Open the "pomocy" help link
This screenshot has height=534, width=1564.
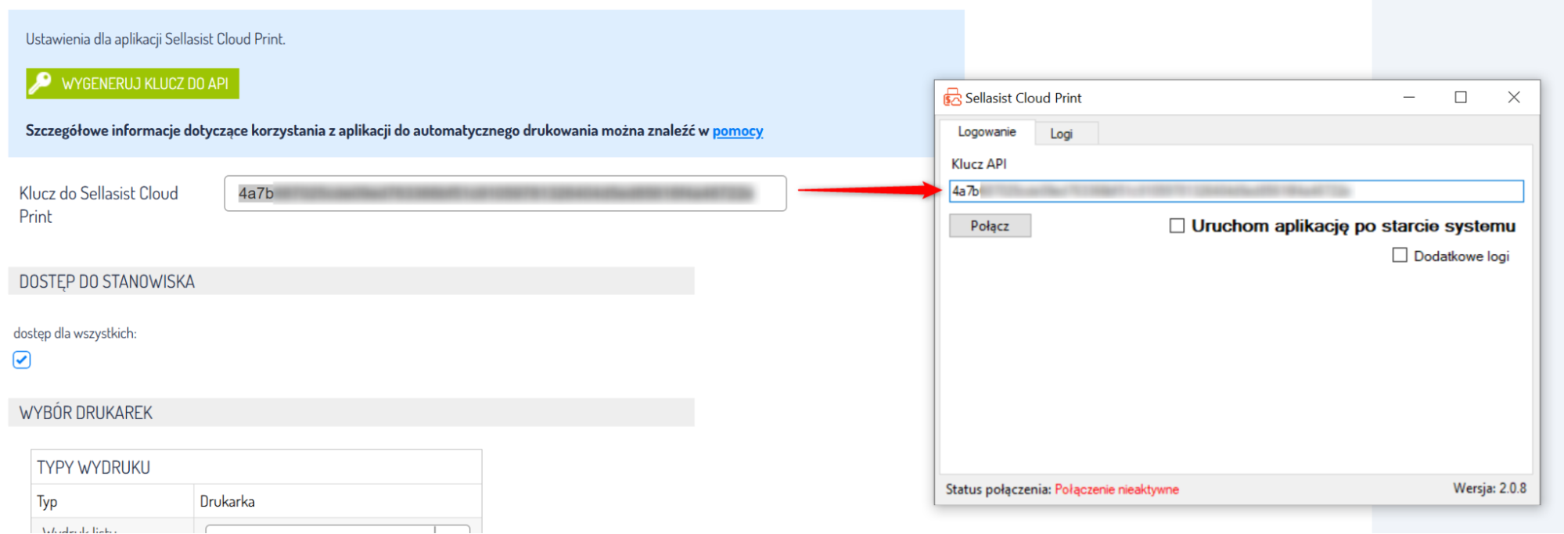[737, 131]
